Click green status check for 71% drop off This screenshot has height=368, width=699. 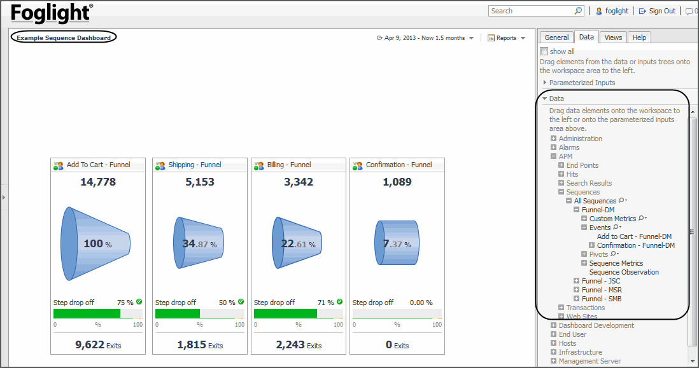[x=340, y=302]
